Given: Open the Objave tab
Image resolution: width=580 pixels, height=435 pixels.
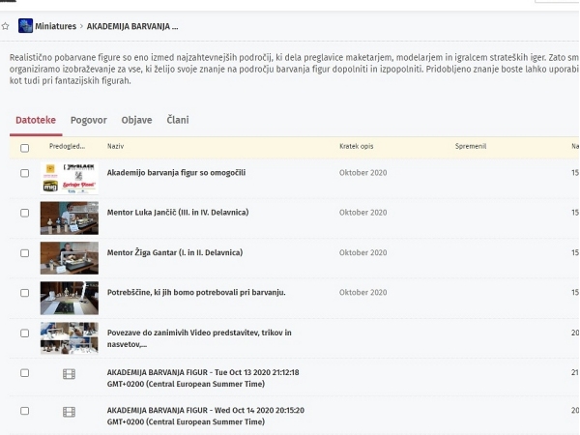Looking at the screenshot, I should click(136, 121).
